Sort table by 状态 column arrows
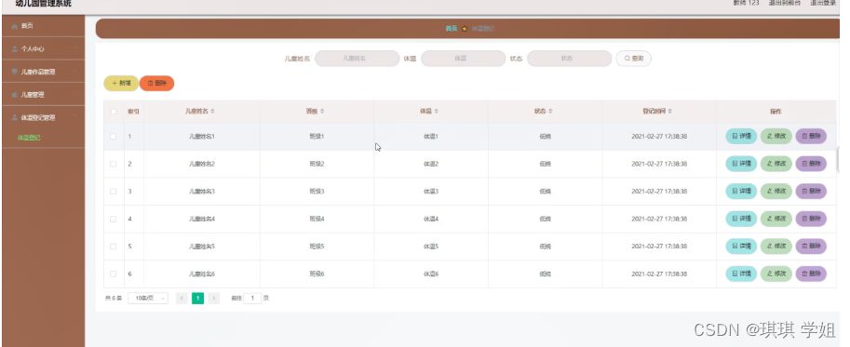 pos(550,111)
